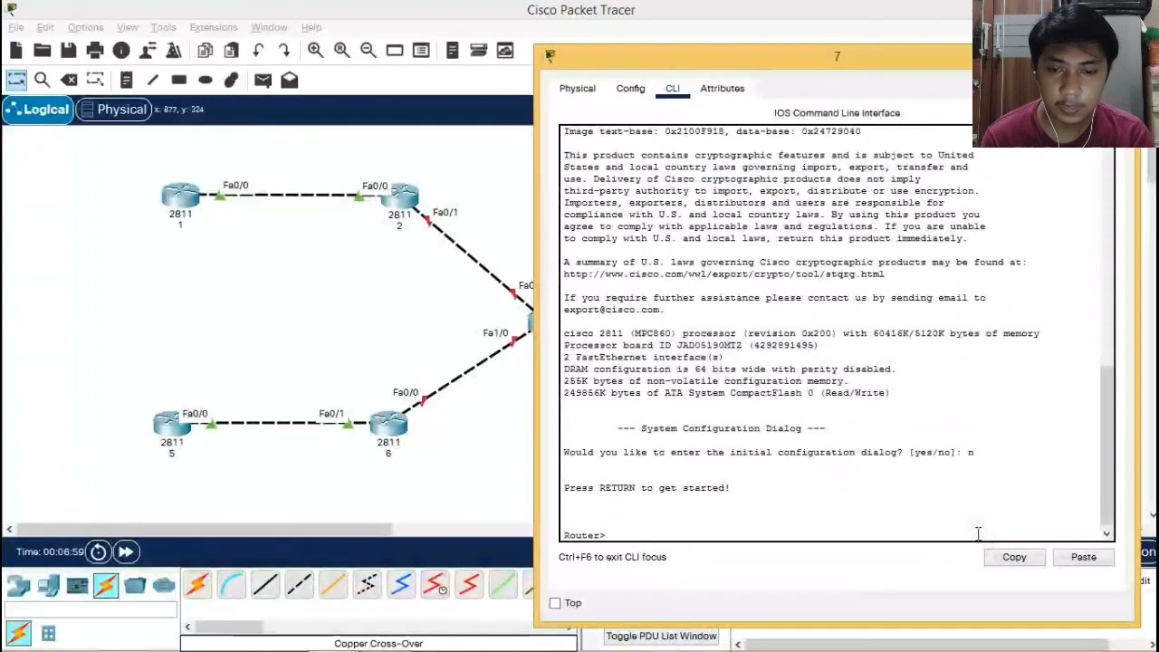Choose the Draw Line tool

pyautogui.click(x=152, y=81)
